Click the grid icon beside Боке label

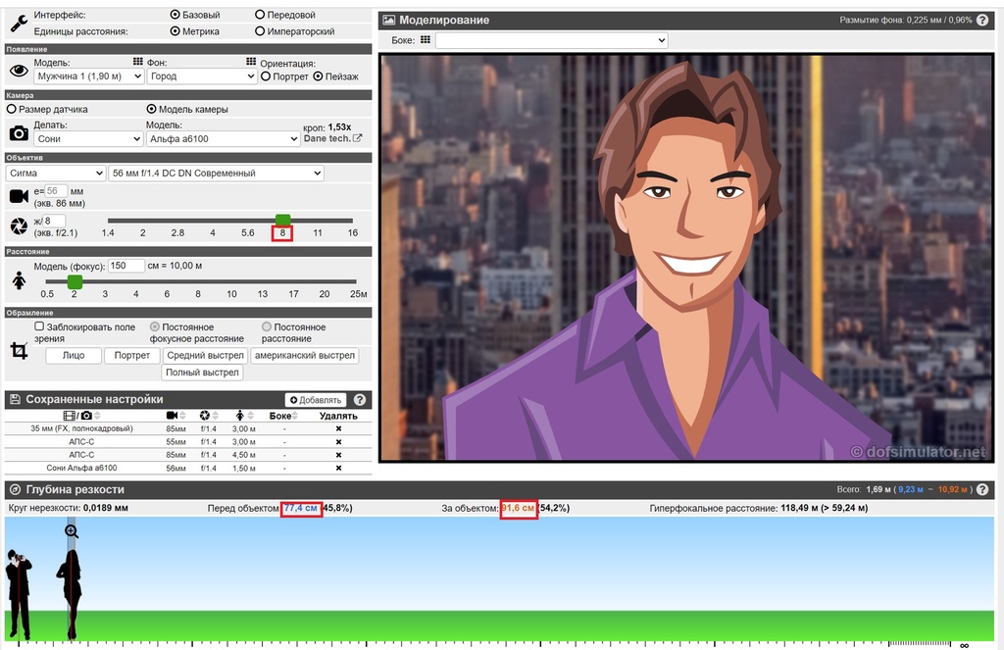(425, 40)
